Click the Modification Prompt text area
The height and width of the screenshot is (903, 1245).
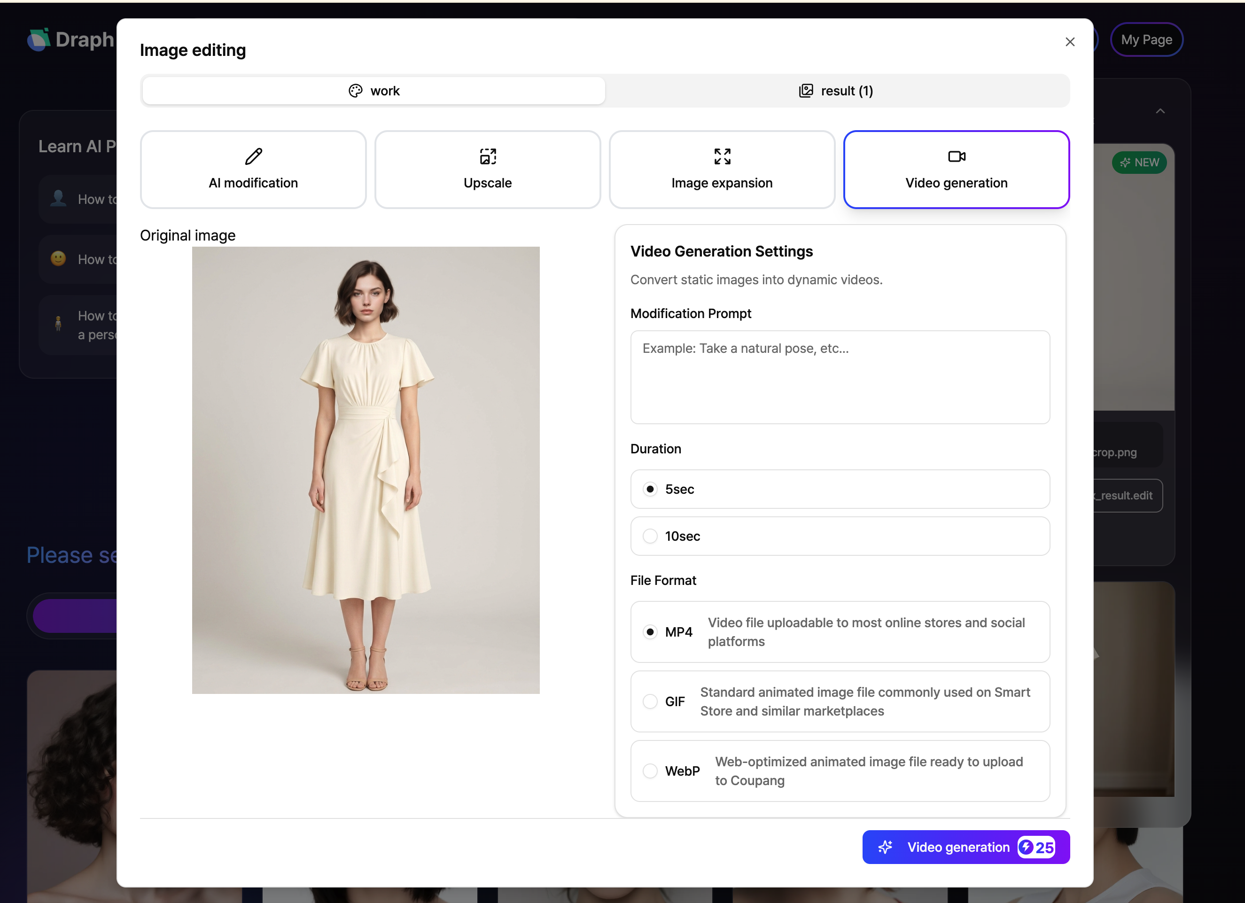point(840,377)
